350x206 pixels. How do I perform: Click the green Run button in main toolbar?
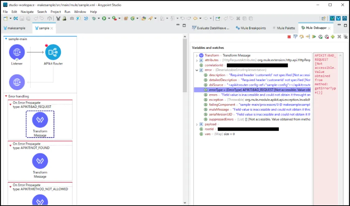[x=104, y=19]
